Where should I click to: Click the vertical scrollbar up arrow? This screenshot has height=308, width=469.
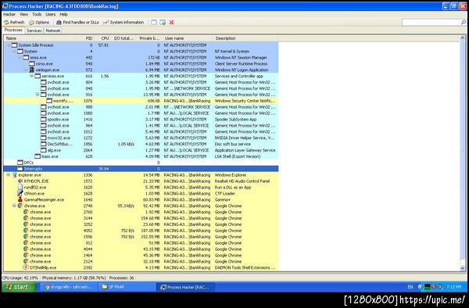click(x=463, y=38)
